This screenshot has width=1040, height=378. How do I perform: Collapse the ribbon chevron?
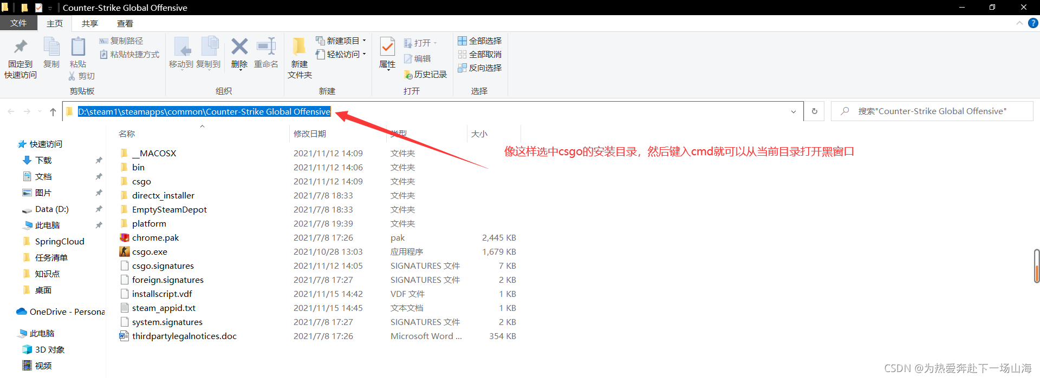(1019, 23)
